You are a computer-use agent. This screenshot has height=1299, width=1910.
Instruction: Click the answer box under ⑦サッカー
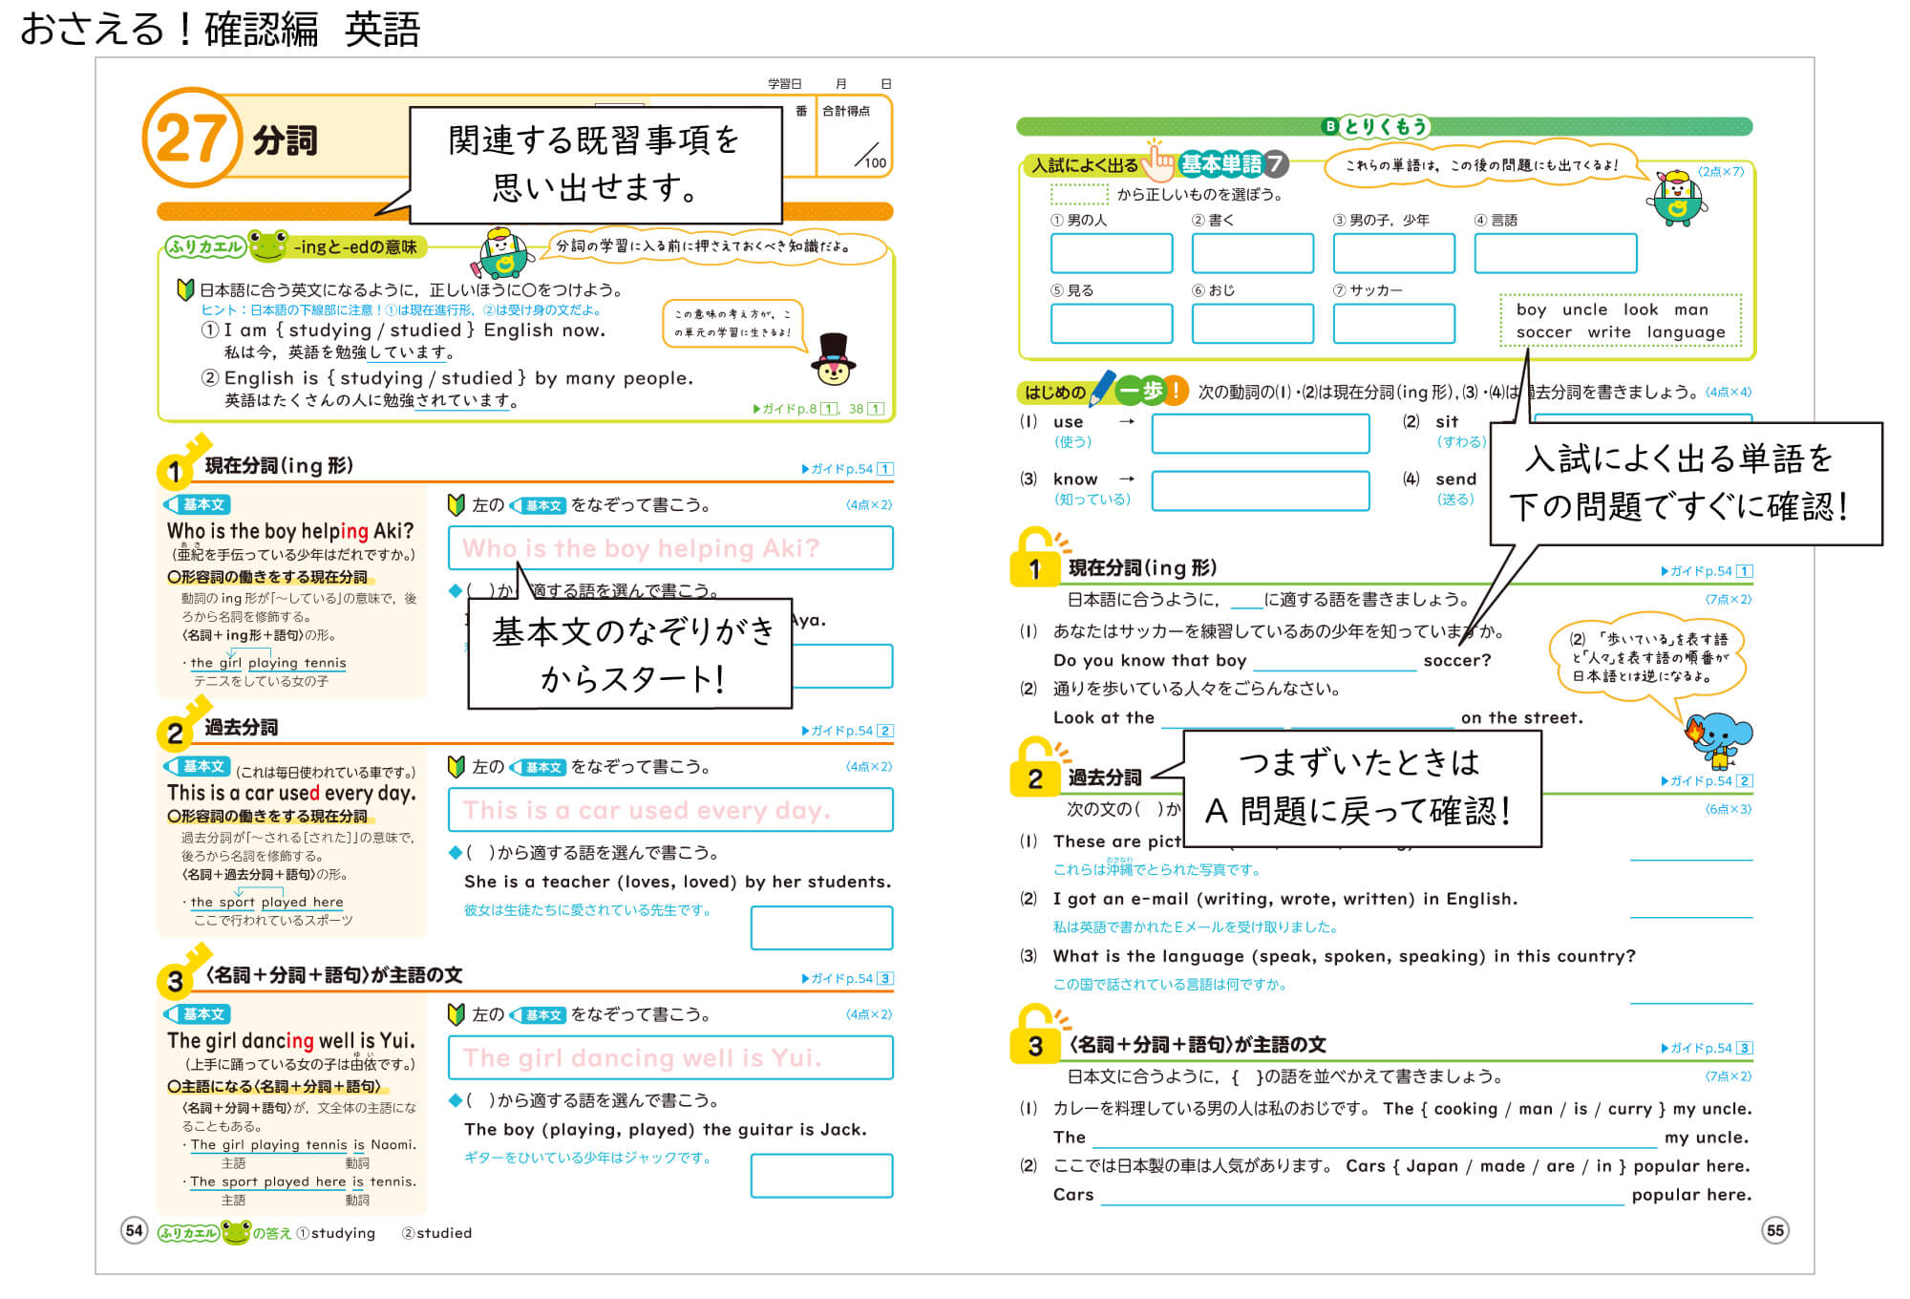[1394, 324]
